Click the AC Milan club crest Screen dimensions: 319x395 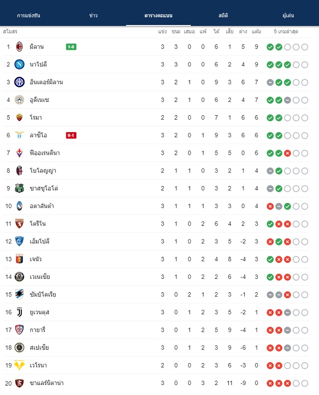(x=19, y=47)
